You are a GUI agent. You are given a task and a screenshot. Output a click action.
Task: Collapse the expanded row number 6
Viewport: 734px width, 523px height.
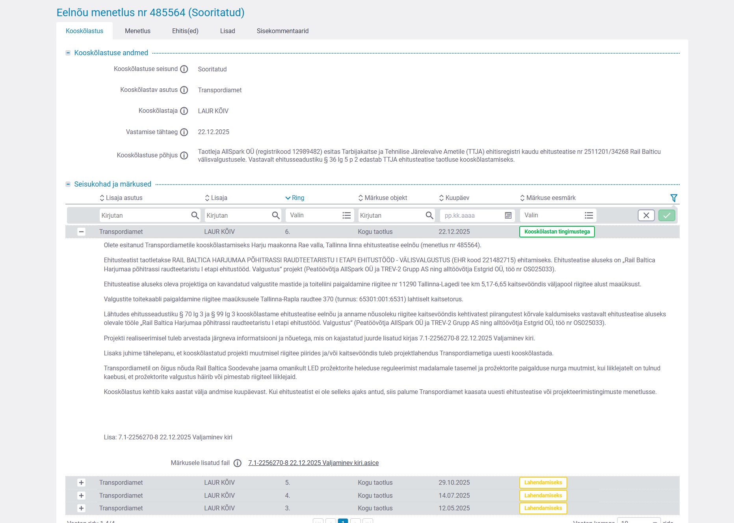click(81, 232)
